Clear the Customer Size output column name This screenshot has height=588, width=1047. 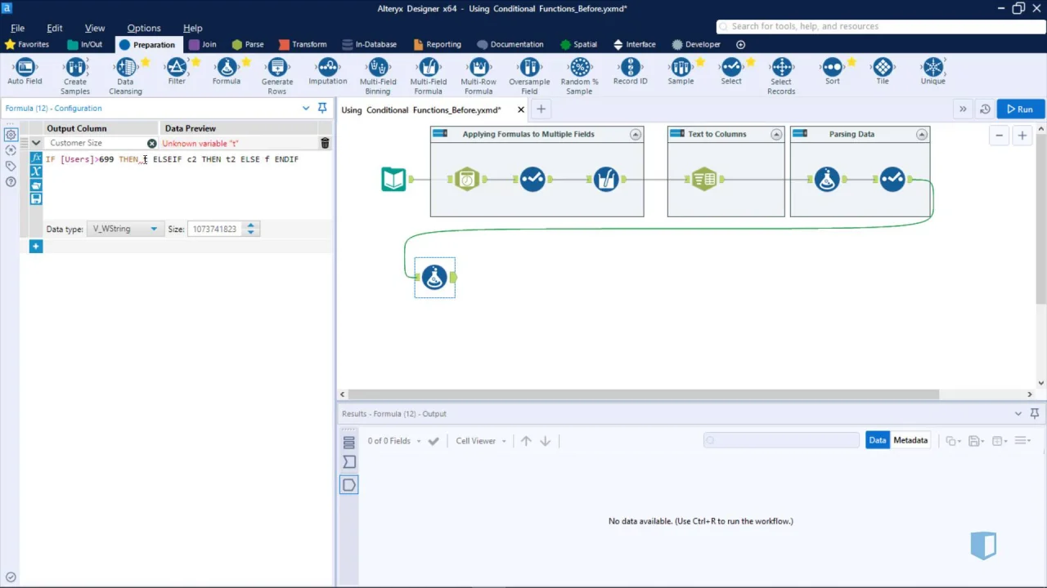point(151,144)
